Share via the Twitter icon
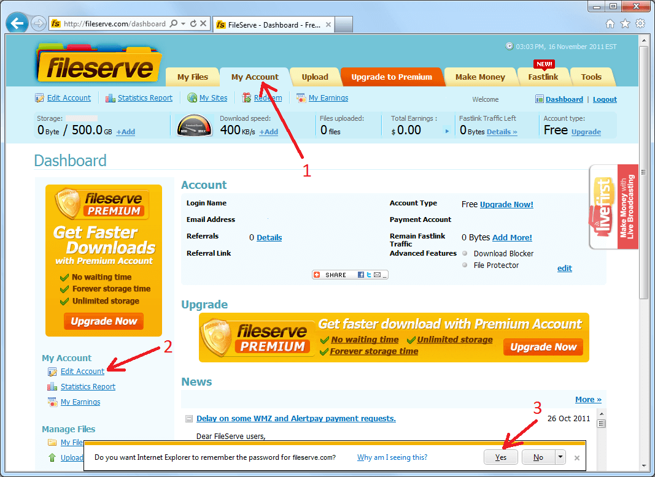 pos(369,275)
